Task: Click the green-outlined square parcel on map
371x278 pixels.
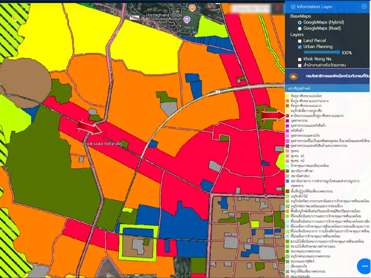Action: click(x=139, y=241)
